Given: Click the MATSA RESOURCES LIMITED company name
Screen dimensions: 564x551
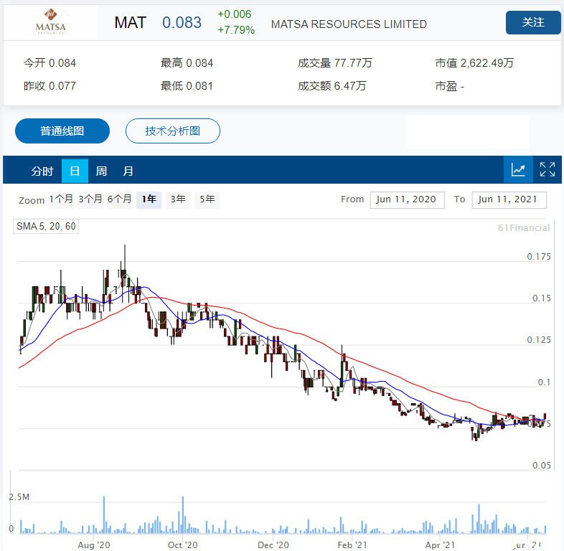Looking at the screenshot, I should point(349,24).
